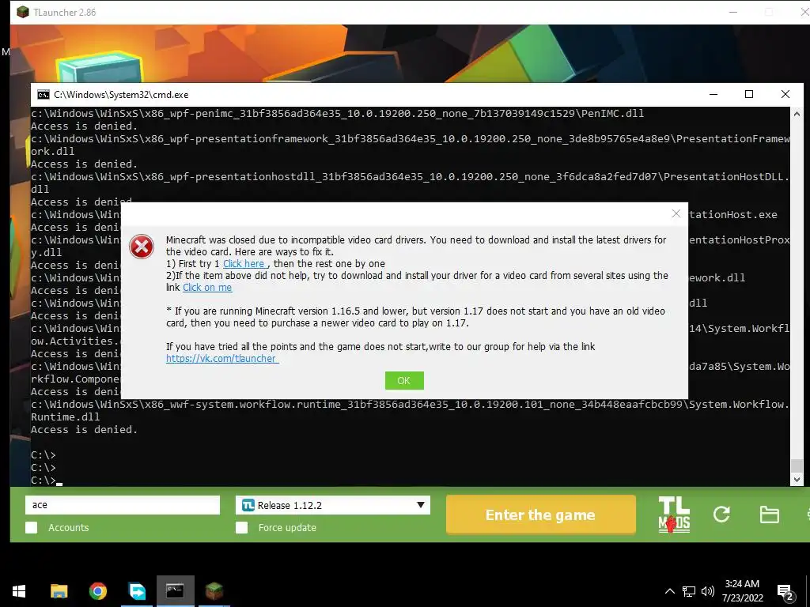Click cmd window scroll down arrow
The height and width of the screenshot is (607, 810).
click(x=797, y=480)
